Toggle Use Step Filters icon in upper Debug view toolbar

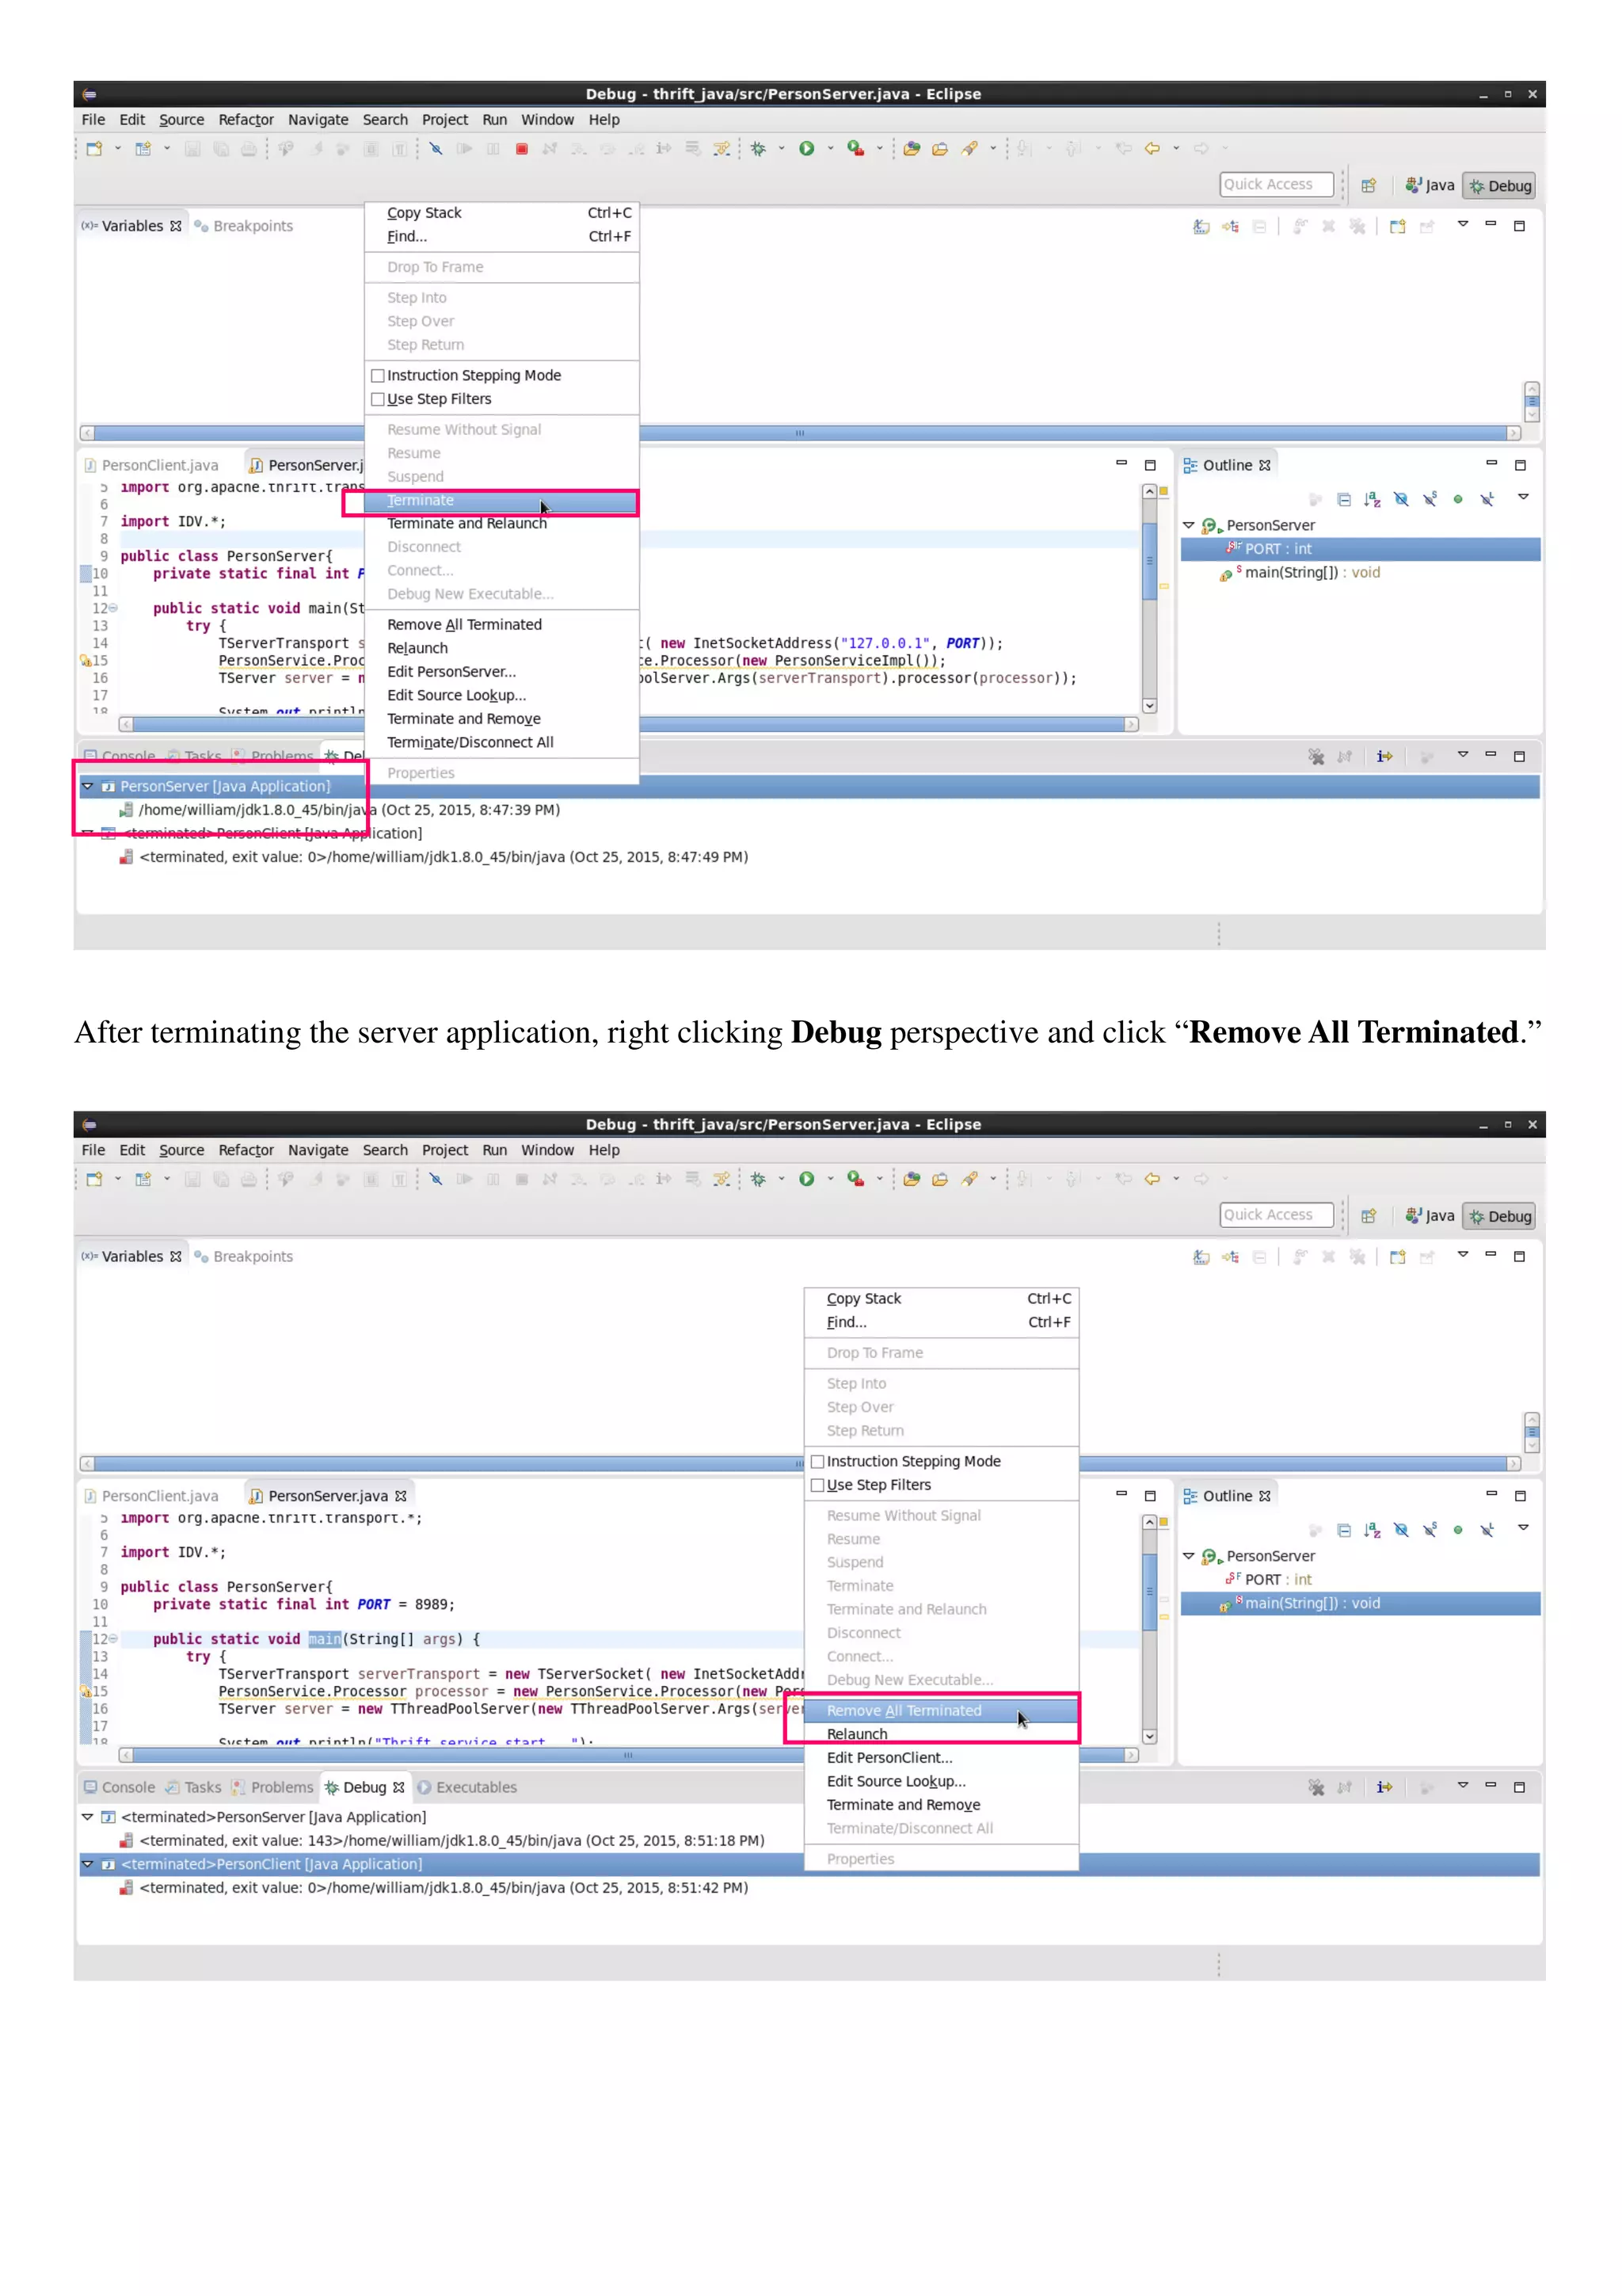pos(1384,757)
